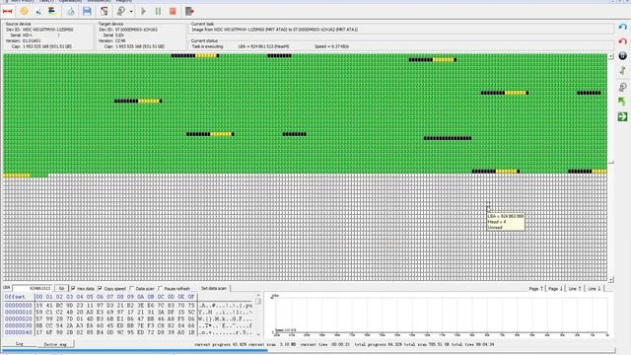This screenshot has width=631, height=355.
Task: Click offset row 00000000 in hex view
Action: (128, 306)
